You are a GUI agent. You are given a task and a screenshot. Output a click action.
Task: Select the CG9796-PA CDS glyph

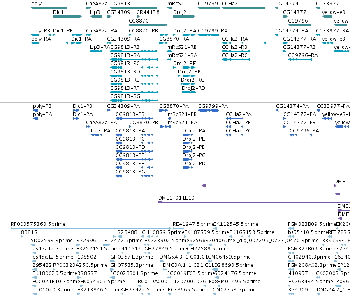tap(301, 135)
